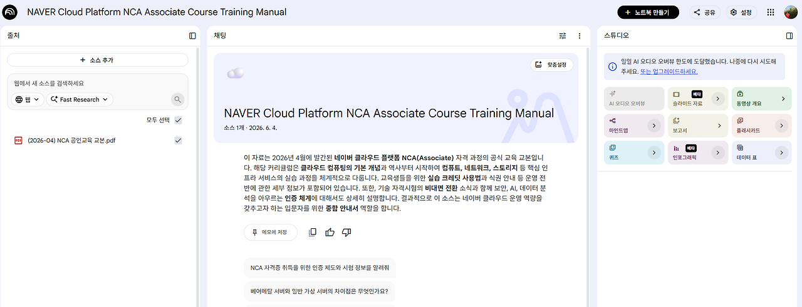Click the notebook title at the top
Image resolution: width=802 pixels, height=307 pixels.
click(x=157, y=12)
